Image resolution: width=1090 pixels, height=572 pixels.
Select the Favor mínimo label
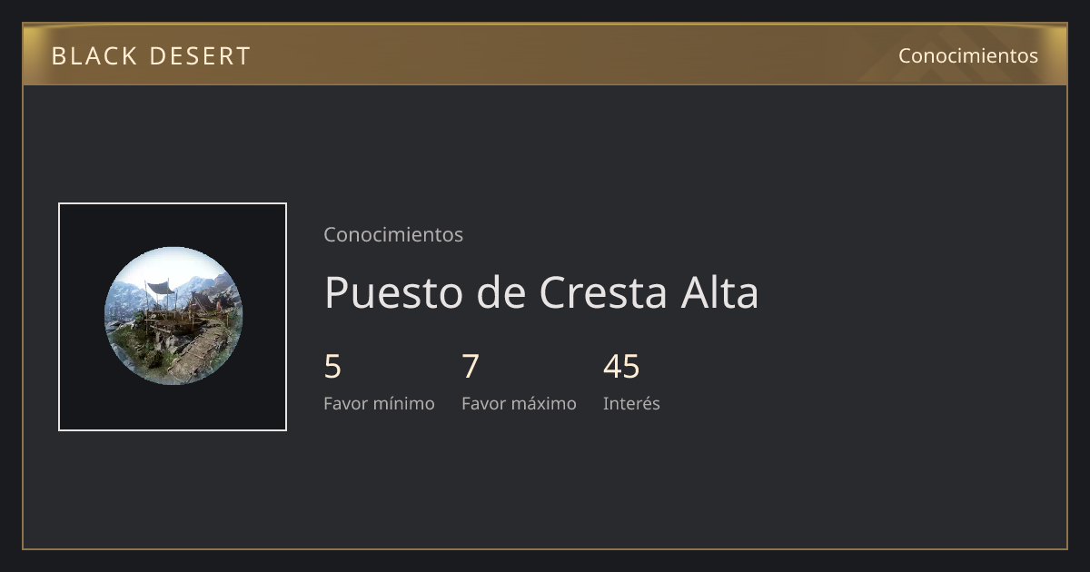379,403
